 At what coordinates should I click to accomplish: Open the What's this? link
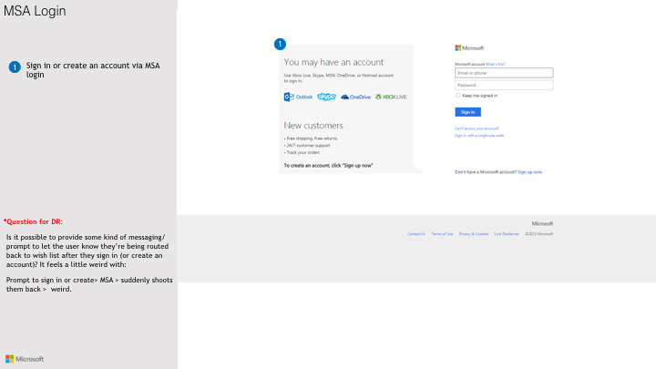(x=496, y=65)
